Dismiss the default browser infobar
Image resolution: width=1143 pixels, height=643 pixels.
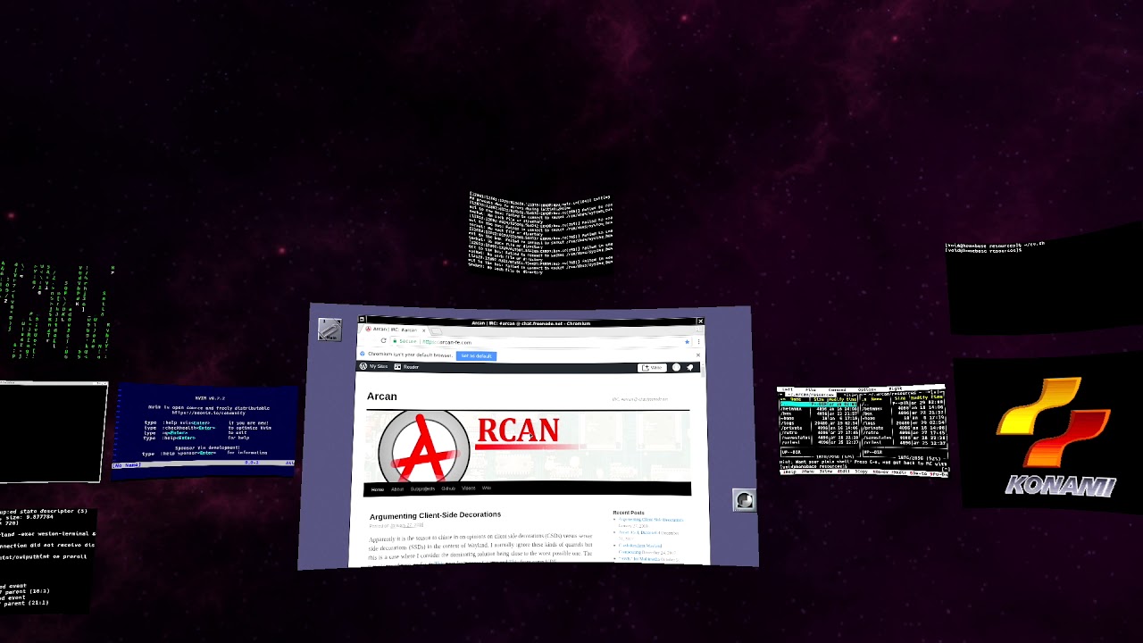click(x=697, y=355)
